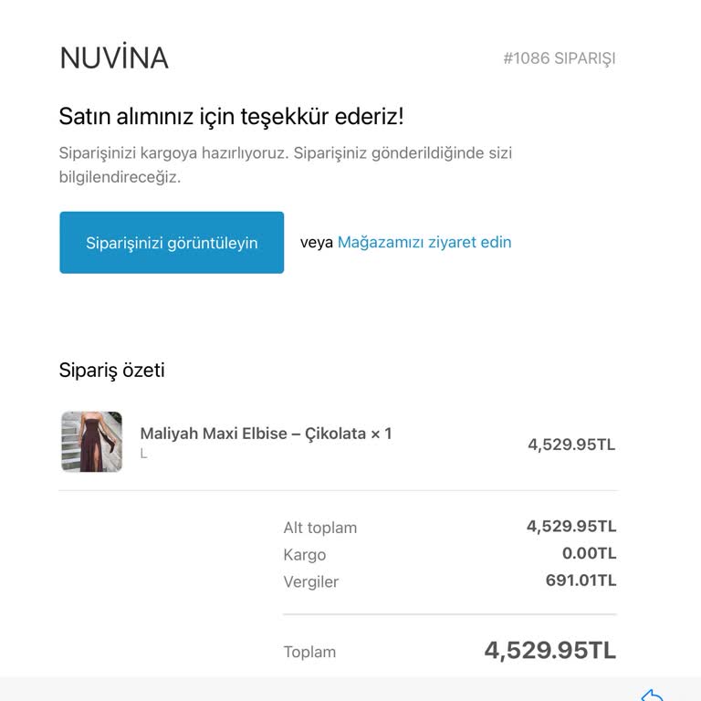701x701 pixels.
Task: Select the Alt toplam label
Action: [x=320, y=528]
